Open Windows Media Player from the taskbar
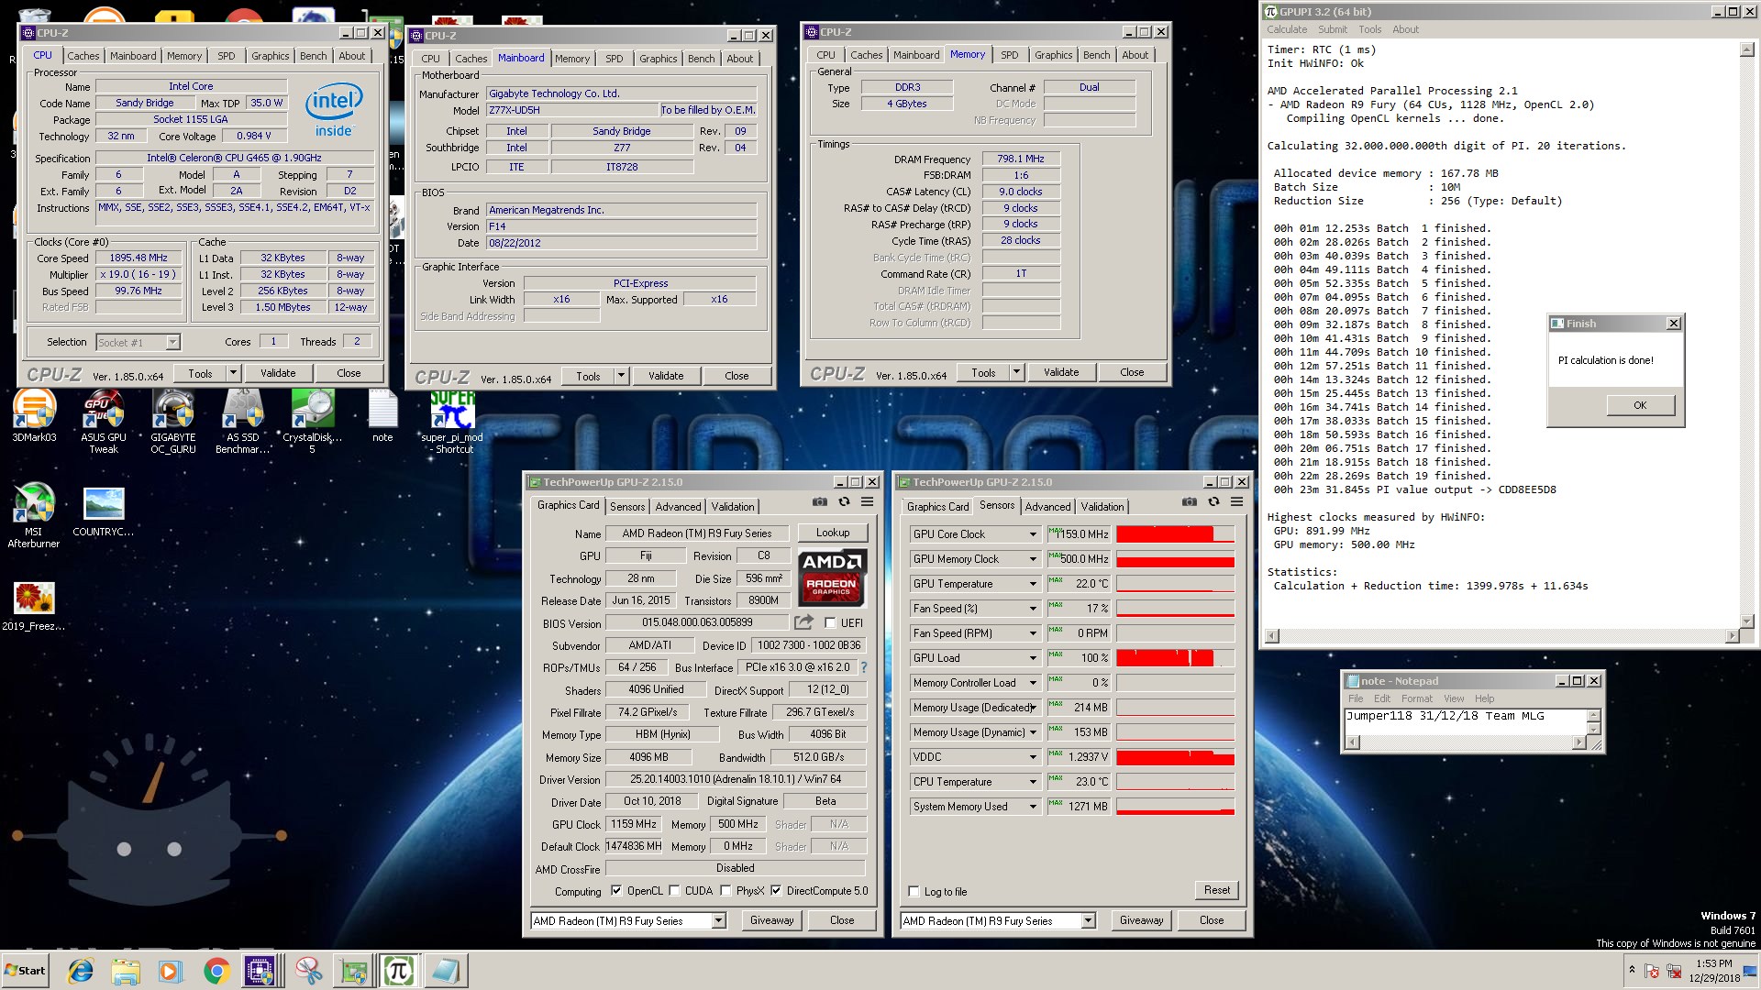The height and width of the screenshot is (990, 1761). click(x=170, y=971)
